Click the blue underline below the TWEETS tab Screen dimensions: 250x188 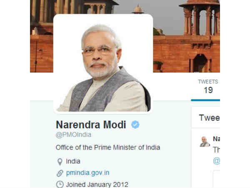205,100
